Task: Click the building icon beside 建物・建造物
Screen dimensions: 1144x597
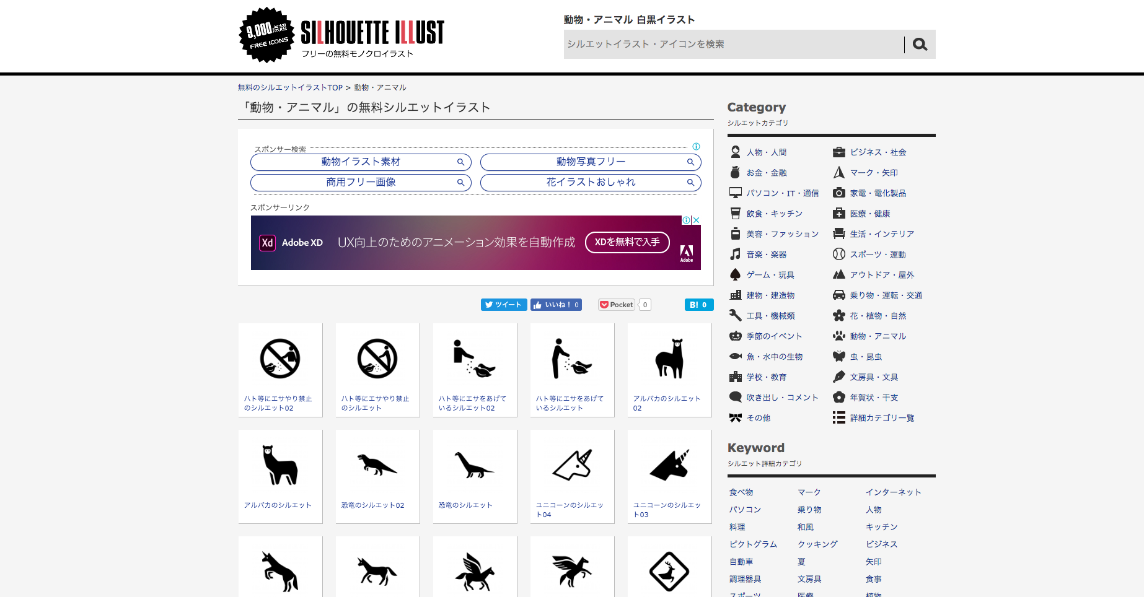Action: 736,295
